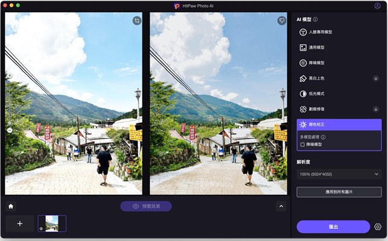This screenshot has width=388, height=241.
Task: Zoom out with the minus magnifier
Action: click(x=9, y=130)
